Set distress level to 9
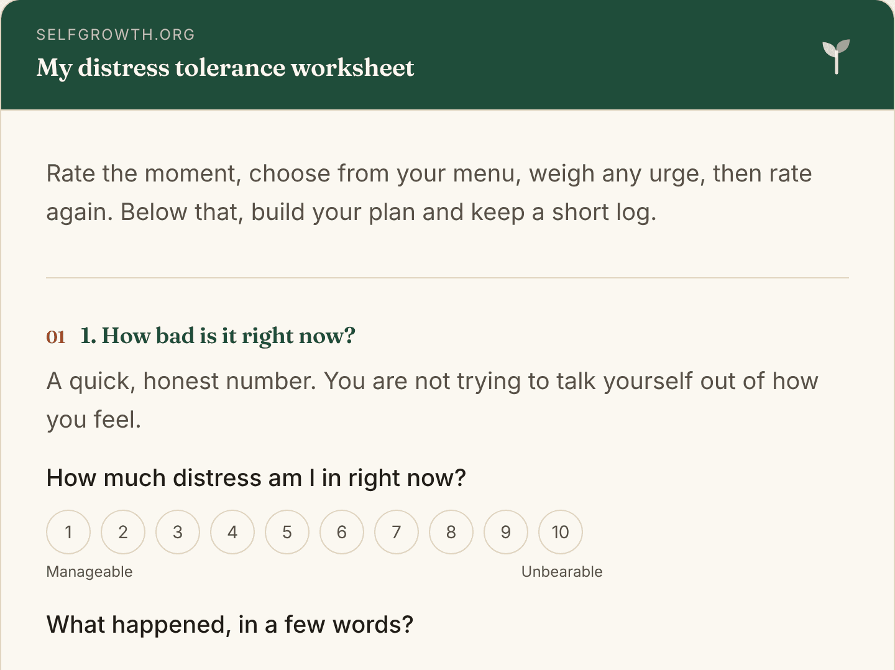Screen dimensions: 895x670 click(506, 532)
